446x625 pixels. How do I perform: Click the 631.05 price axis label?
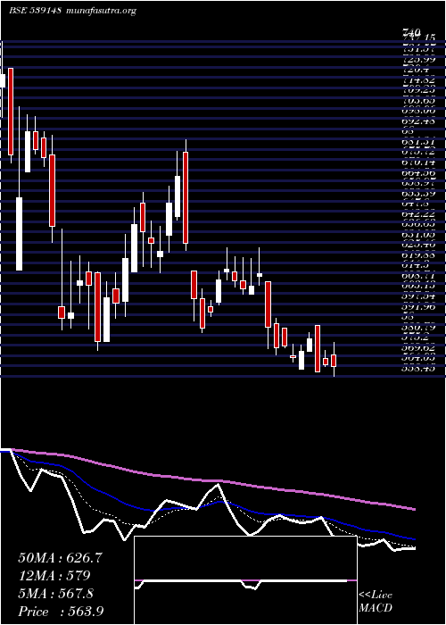(418, 235)
